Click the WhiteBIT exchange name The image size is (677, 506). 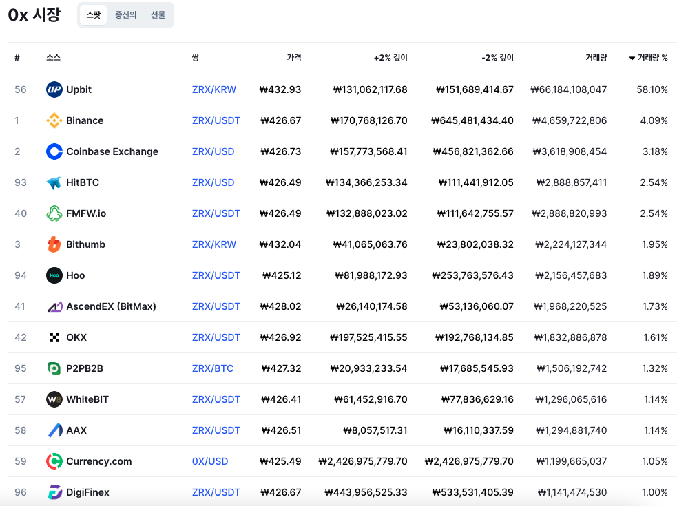pos(87,399)
